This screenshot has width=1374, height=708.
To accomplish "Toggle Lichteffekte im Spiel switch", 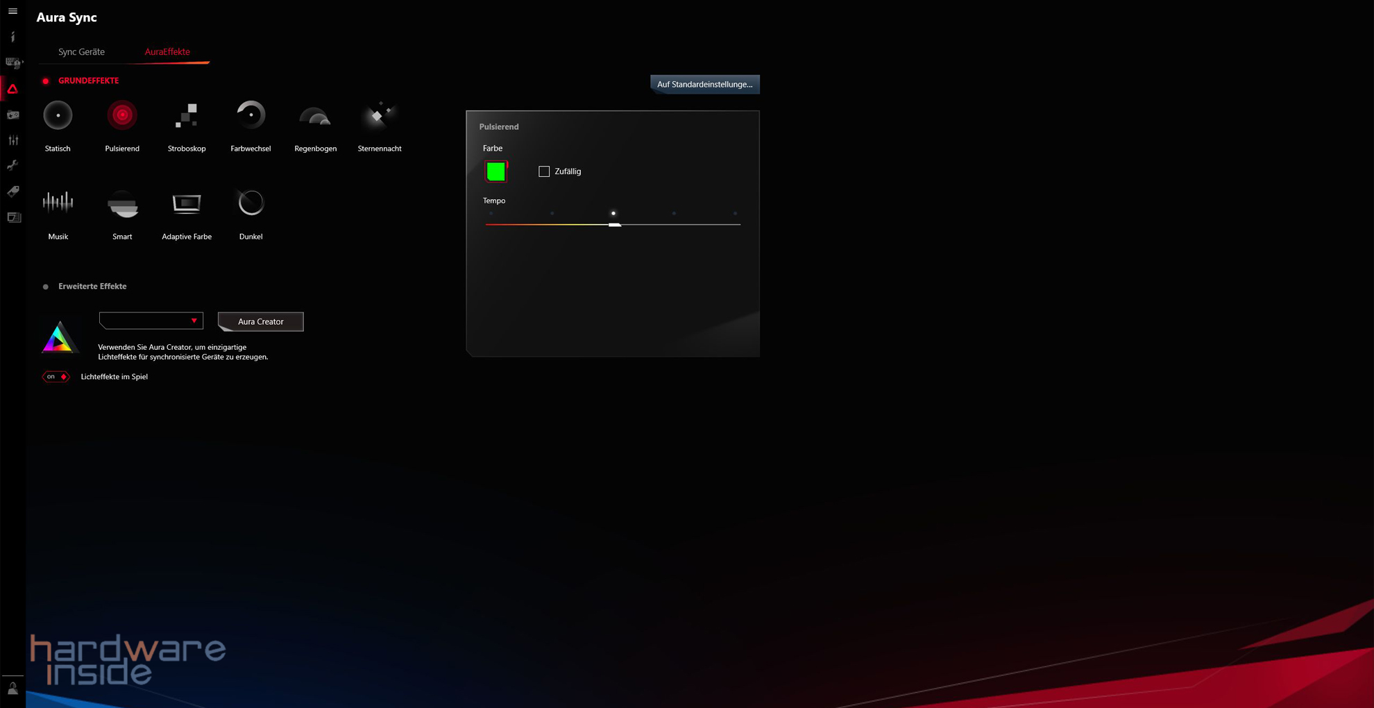I will (56, 377).
